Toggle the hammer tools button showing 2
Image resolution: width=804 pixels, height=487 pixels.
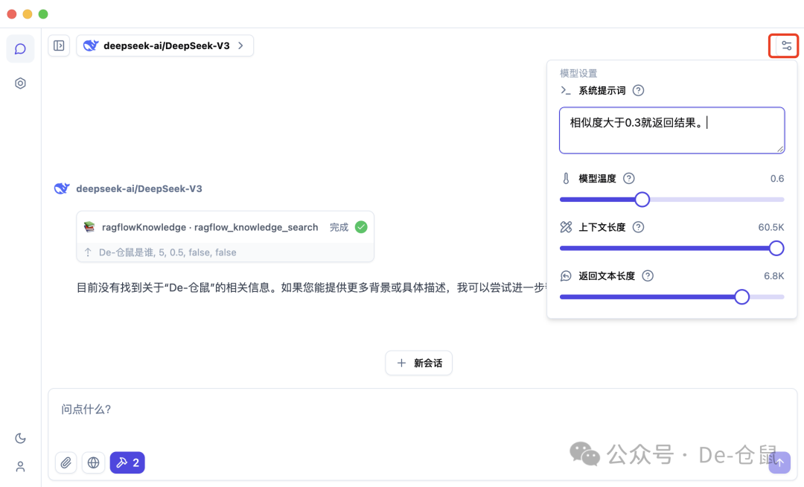127,462
